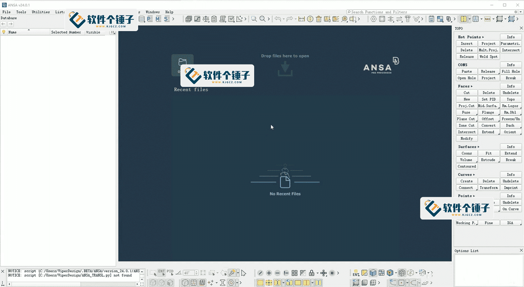The height and width of the screenshot is (287, 524).
Task: Expand the Faces section header
Action: point(465,86)
